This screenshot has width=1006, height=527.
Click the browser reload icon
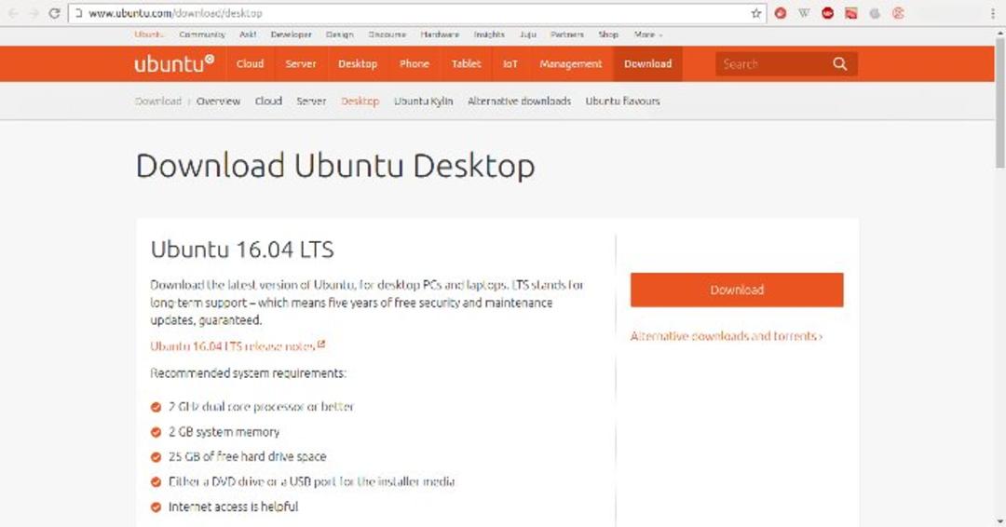coord(55,13)
